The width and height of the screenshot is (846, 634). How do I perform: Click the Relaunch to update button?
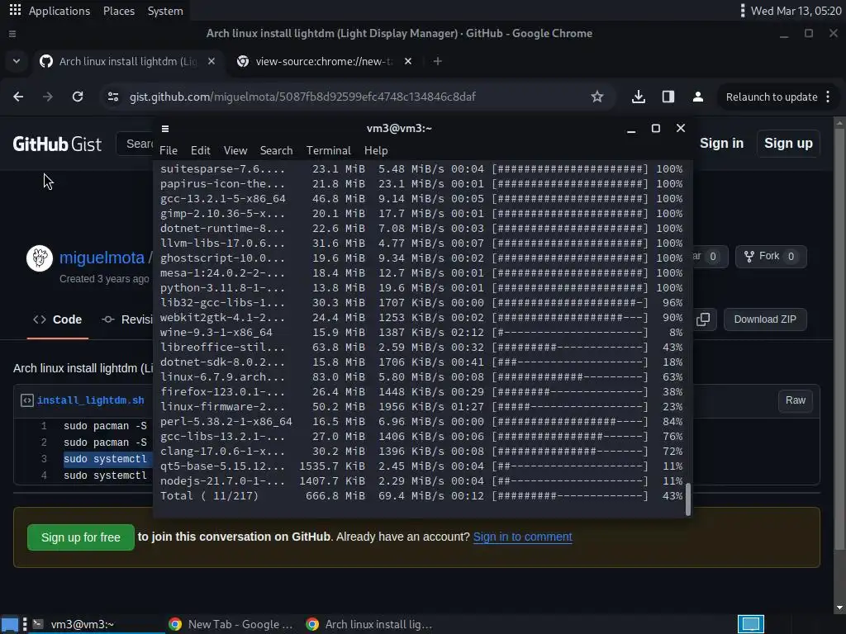[x=772, y=97]
